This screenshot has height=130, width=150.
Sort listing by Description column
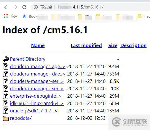pos(134,46)
